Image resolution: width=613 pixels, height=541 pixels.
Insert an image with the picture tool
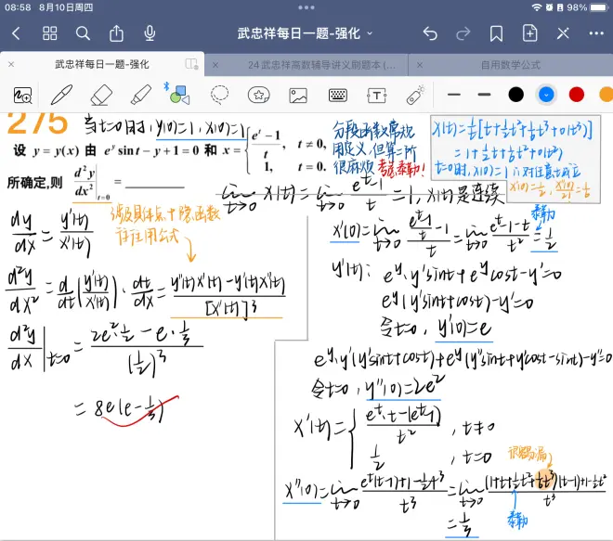coord(298,95)
